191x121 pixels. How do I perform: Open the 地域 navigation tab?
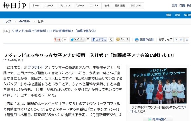(x=107, y=6)
